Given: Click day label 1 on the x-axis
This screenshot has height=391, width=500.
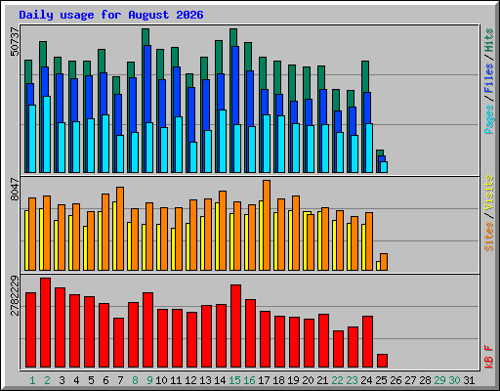Looking at the screenshot, I should pyautogui.click(x=32, y=380).
